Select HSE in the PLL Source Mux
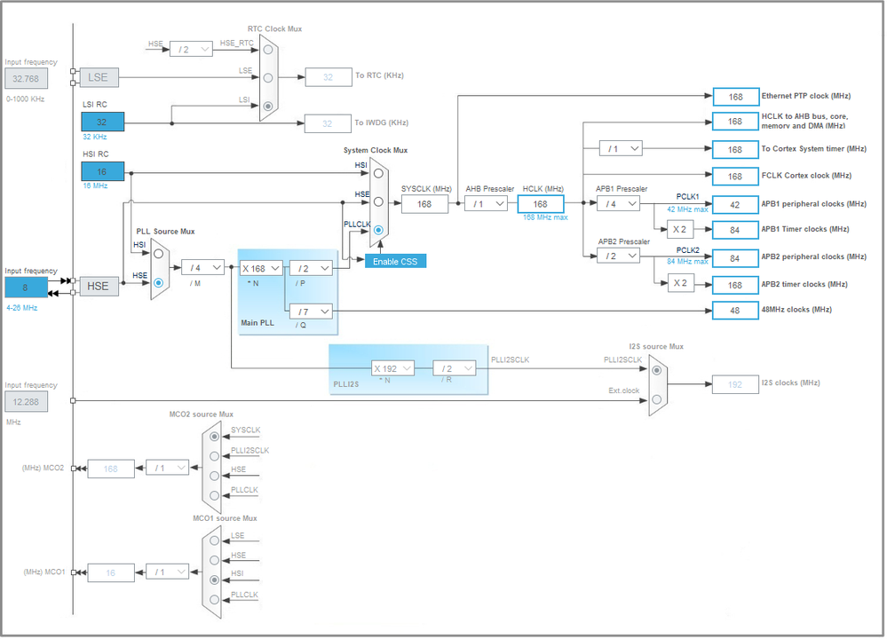Viewport: 887px width, 639px height. pos(158,283)
